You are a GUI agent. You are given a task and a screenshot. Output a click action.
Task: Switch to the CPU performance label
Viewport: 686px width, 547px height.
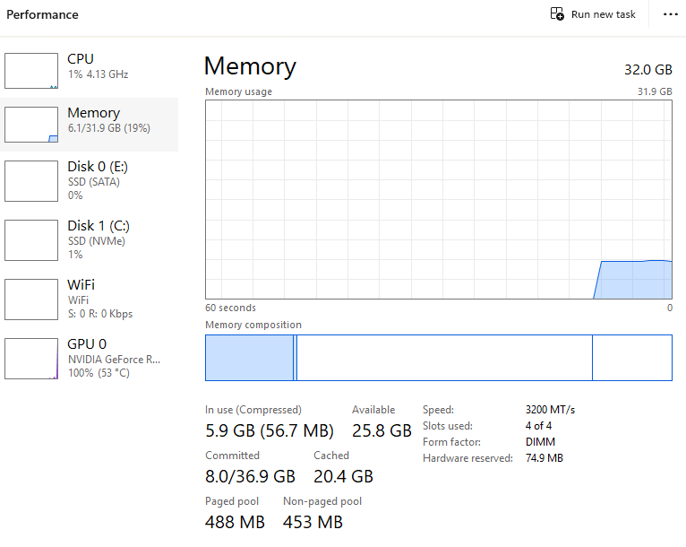click(81, 59)
